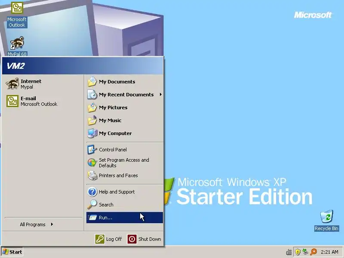
Task: Click the My Computer monitor icon
Action: [x=92, y=133]
